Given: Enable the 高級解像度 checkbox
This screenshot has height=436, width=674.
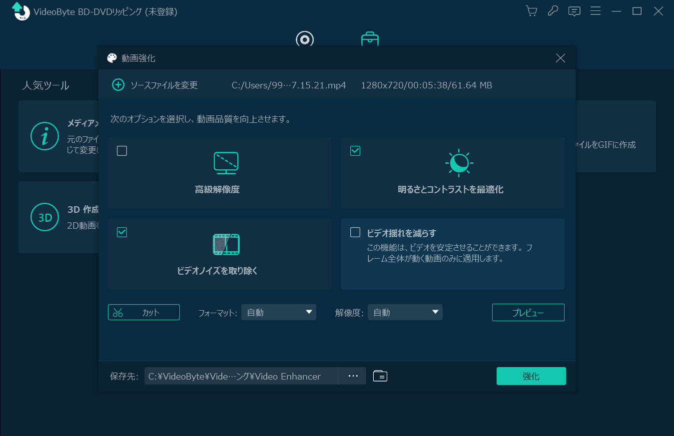Looking at the screenshot, I should click(x=121, y=150).
